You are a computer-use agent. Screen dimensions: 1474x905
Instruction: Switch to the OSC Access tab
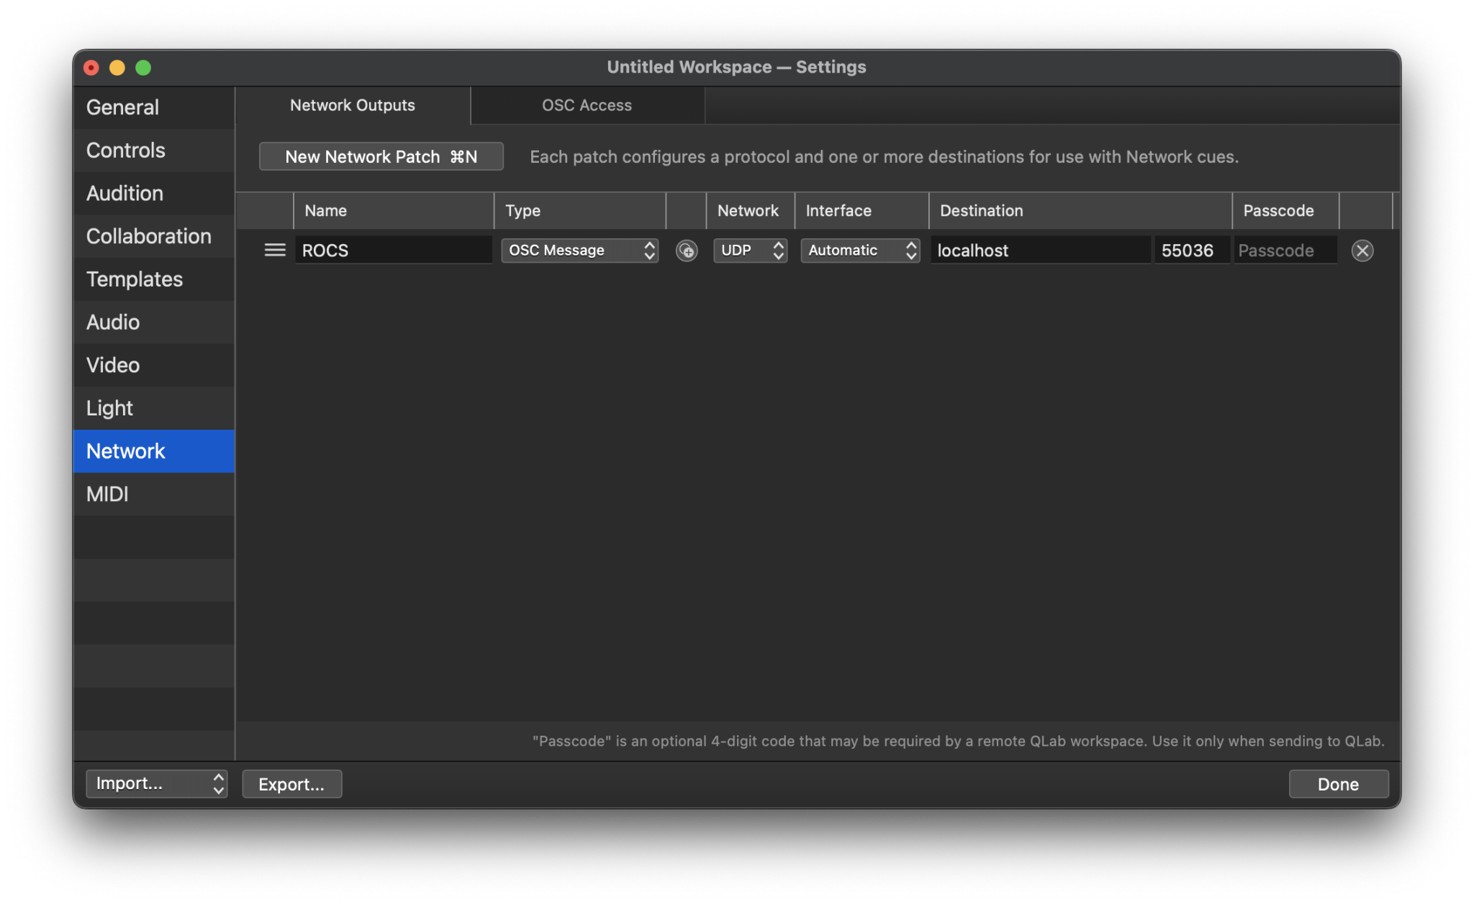(586, 105)
